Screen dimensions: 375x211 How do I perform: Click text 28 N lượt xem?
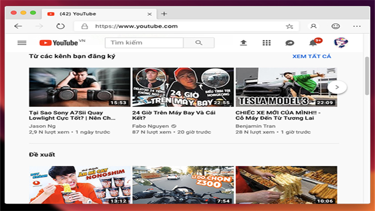255,132
